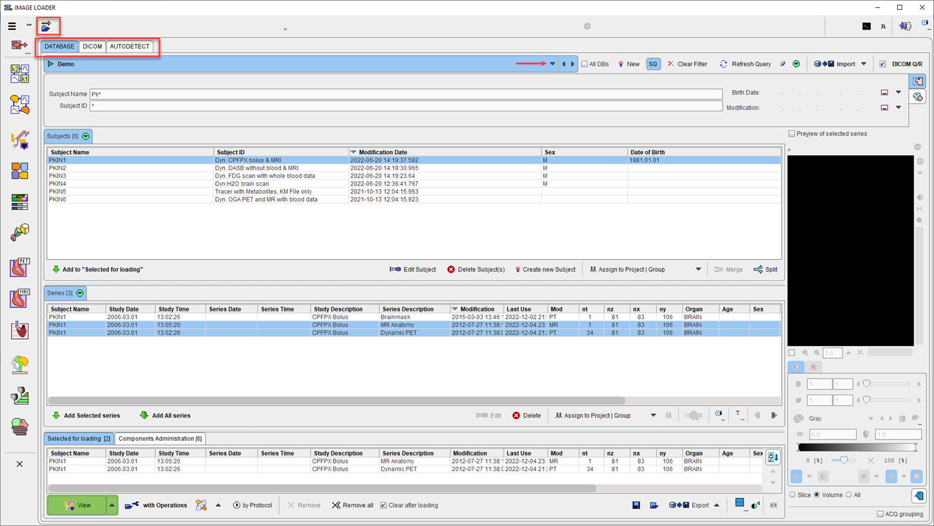Image resolution: width=934 pixels, height=526 pixels.
Task: Click the green View button
Action: pyautogui.click(x=77, y=505)
